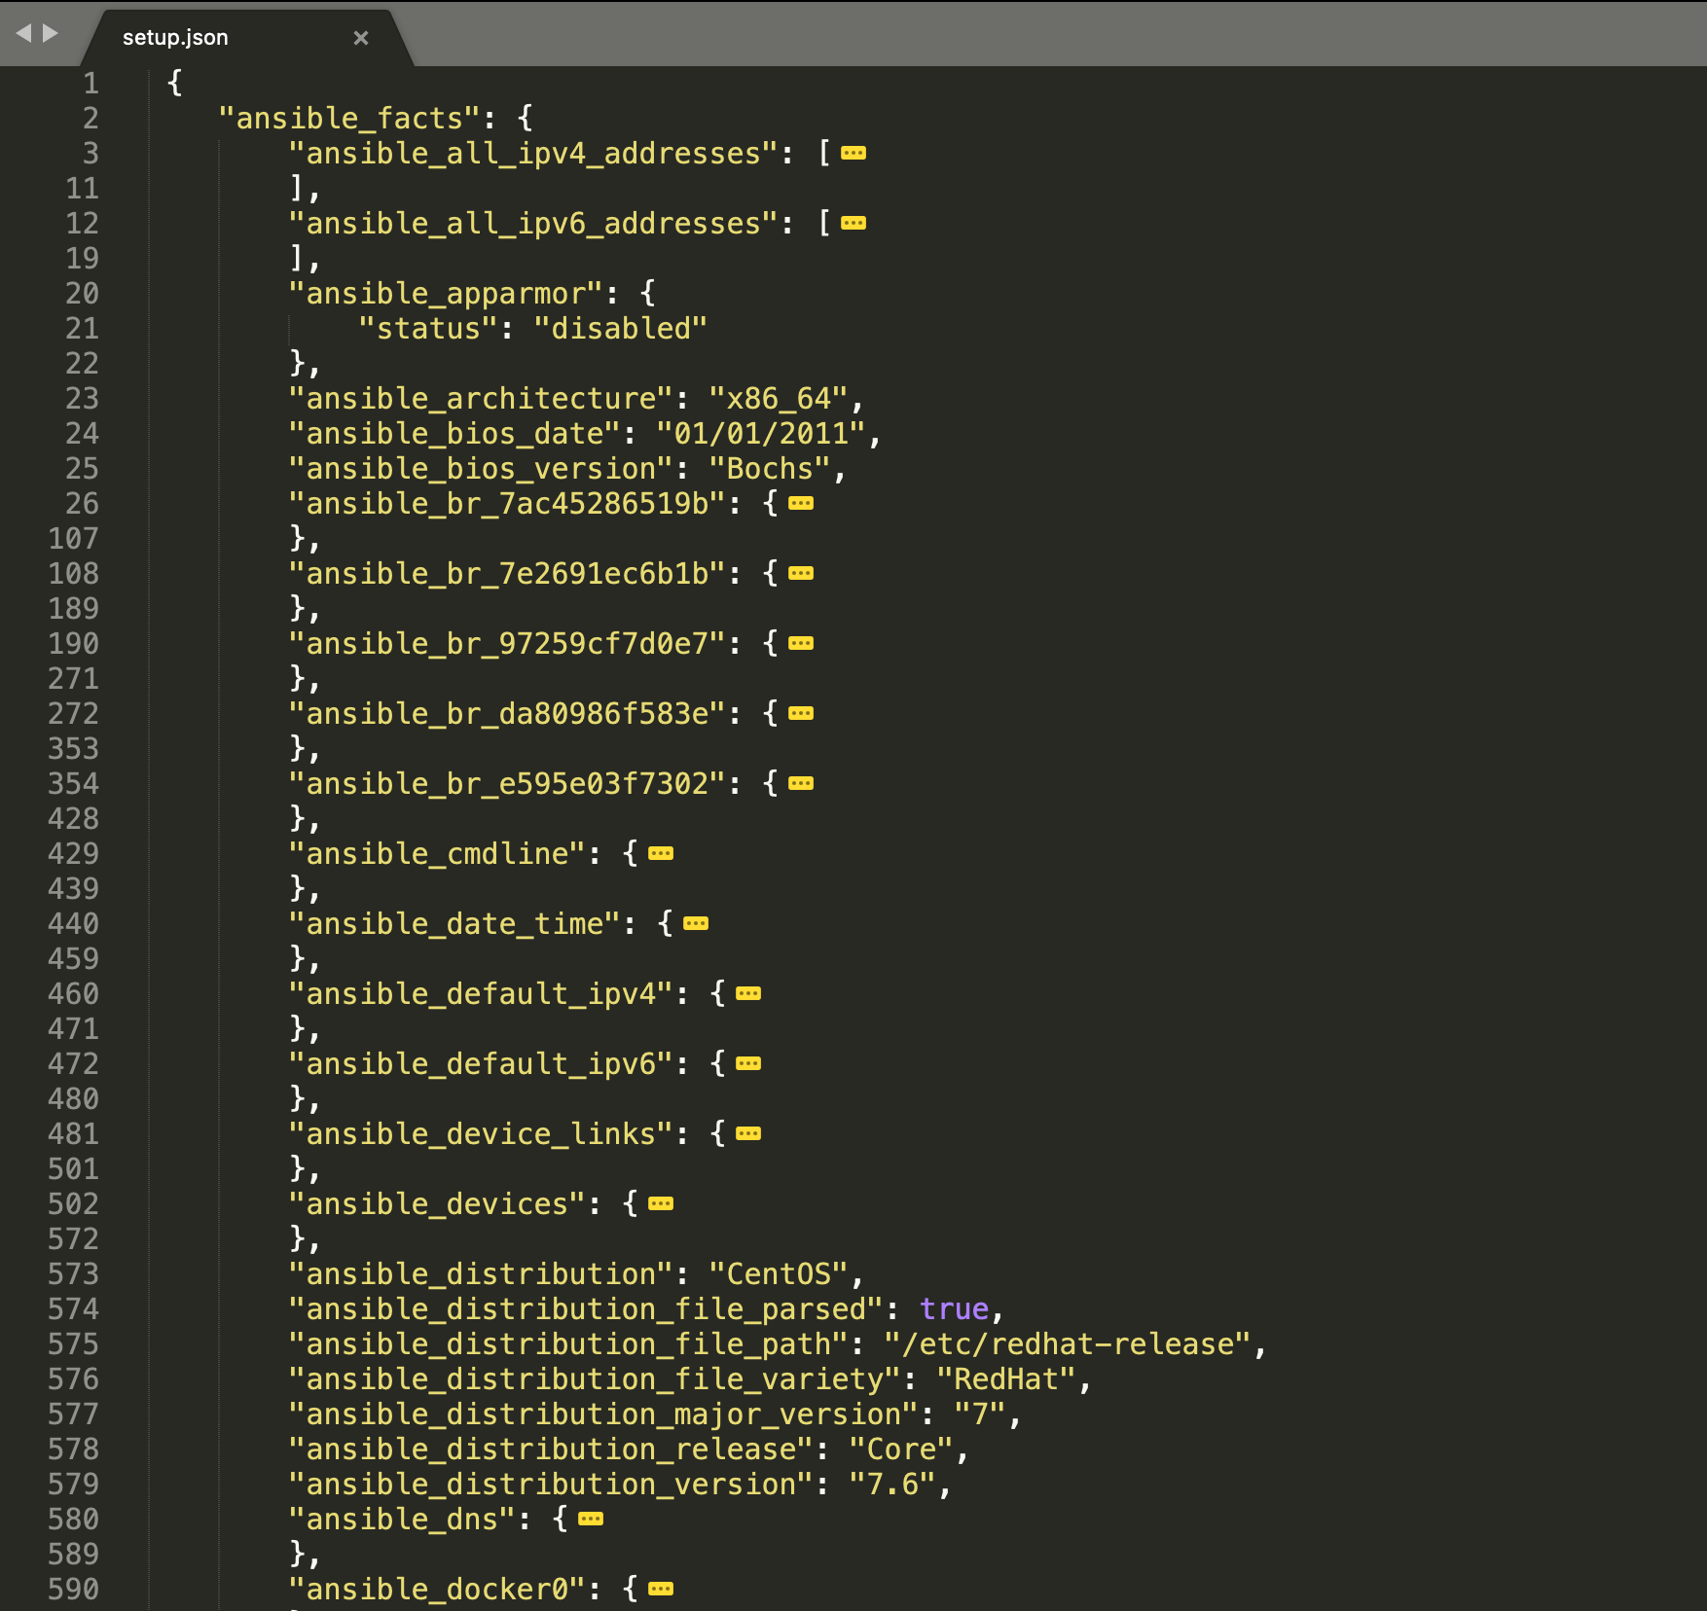Unfold the ansible_br_97259cf7d0e7 object

pyautogui.click(x=800, y=643)
